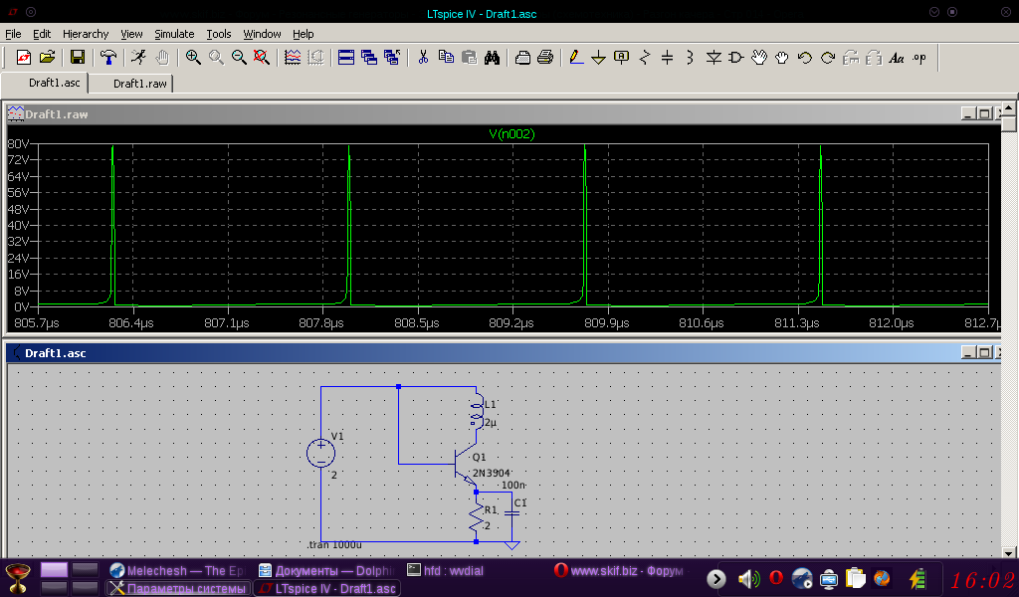Create a new schematic from the toolbar
Viewport: 1019px width, 597px height.
coord(24,57)
